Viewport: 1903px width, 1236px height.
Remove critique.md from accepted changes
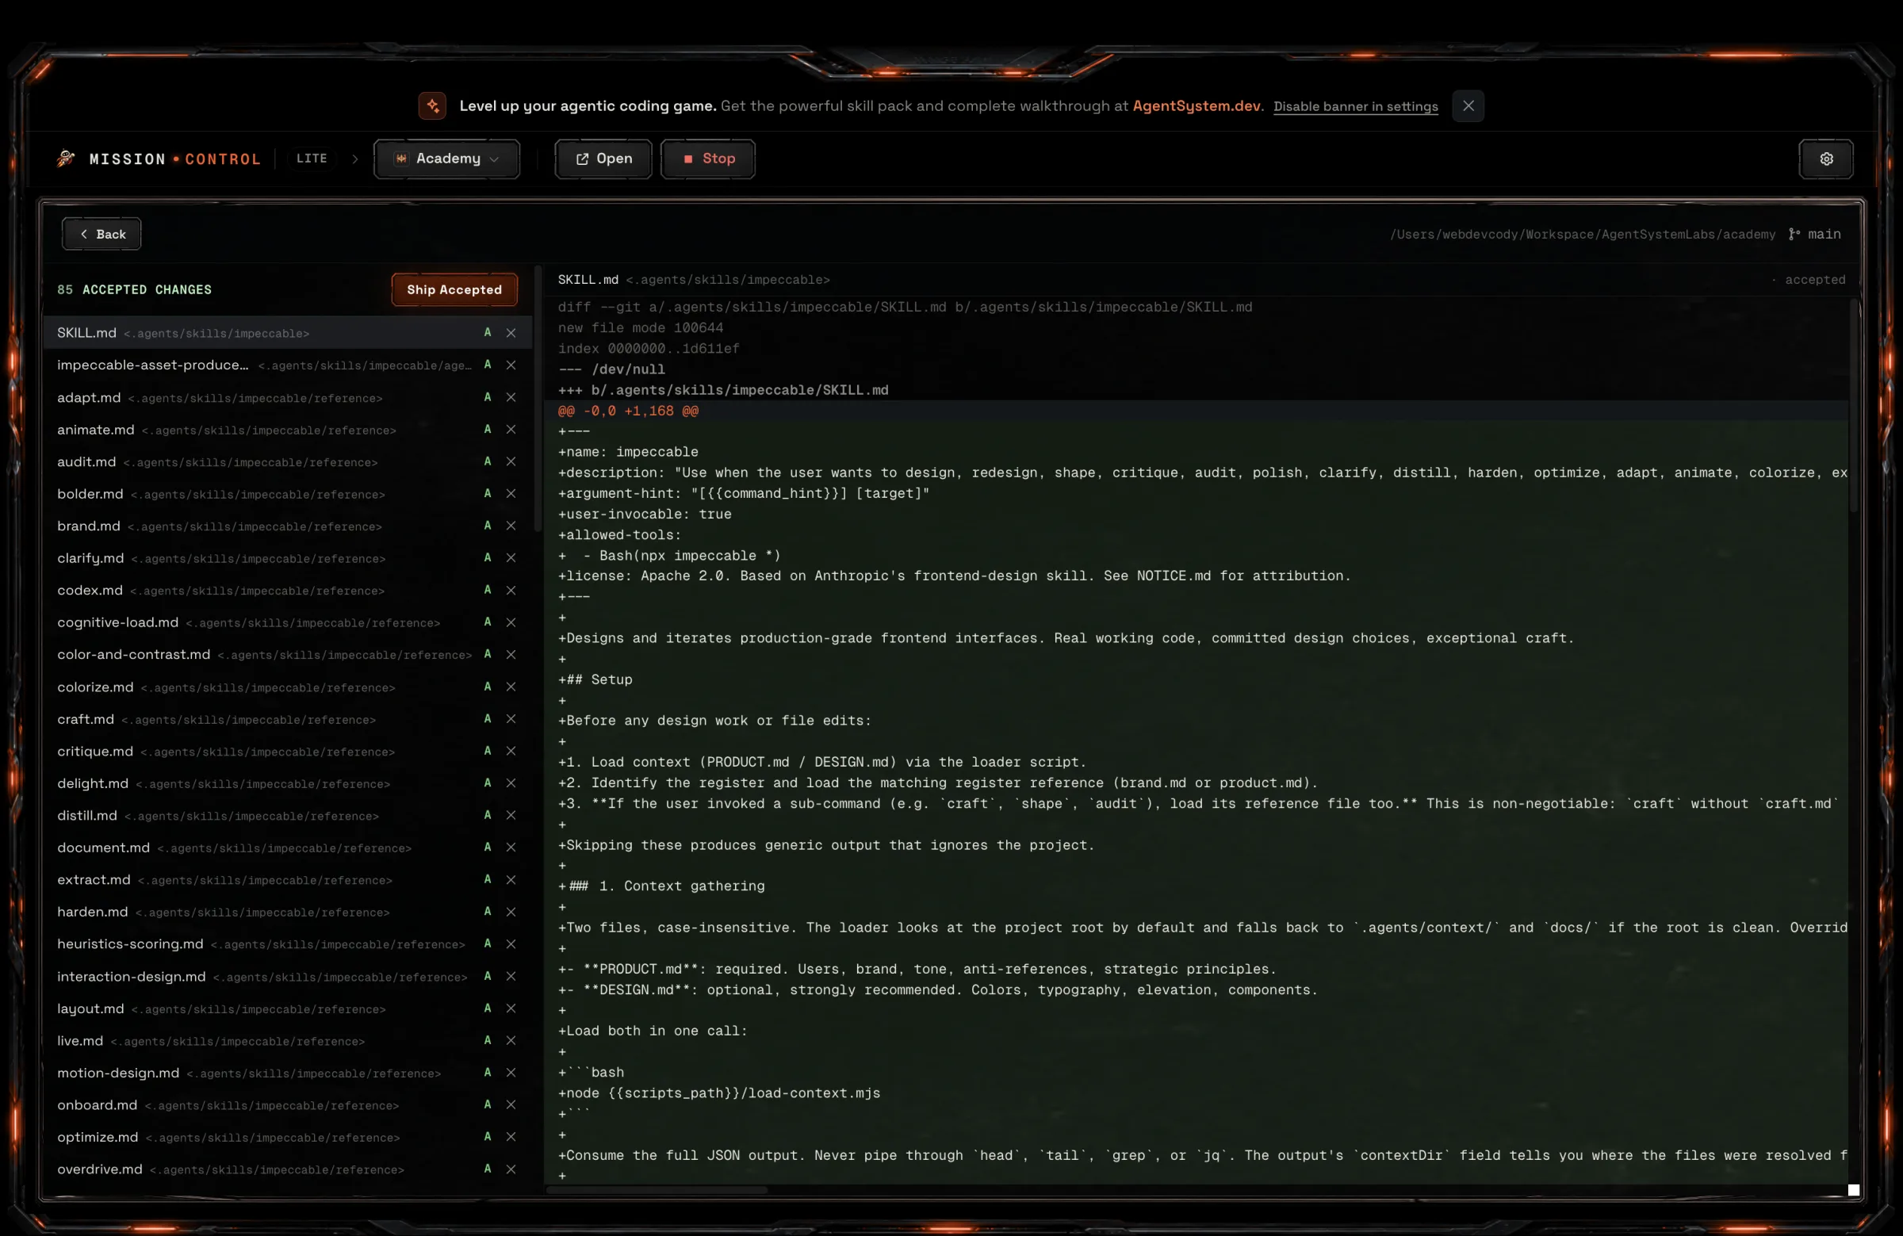click(x=511, y=751)
